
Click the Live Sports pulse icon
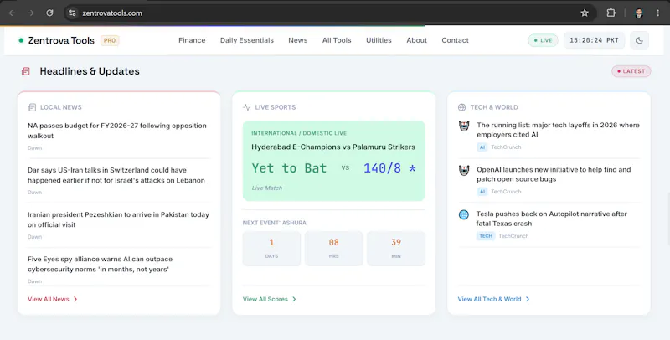(x=246, y=107)
